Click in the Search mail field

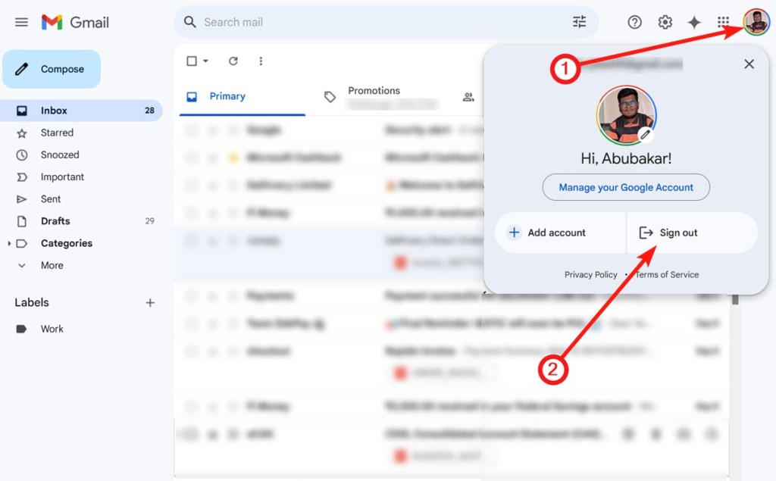(x=386, y=22)
